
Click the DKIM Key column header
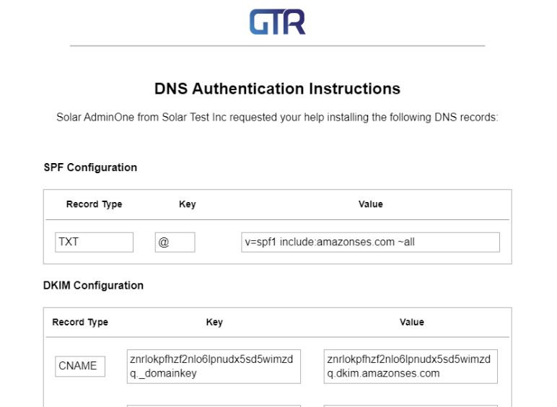coord(214,322)
